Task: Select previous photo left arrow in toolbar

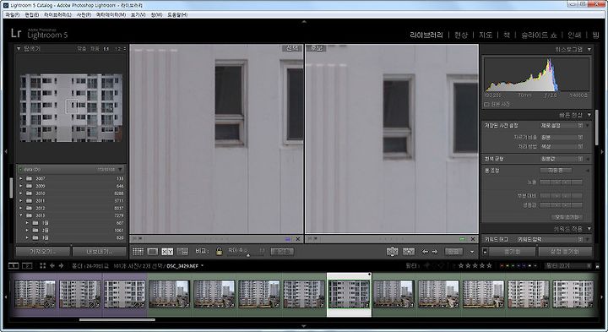Action: [x=425, y=252]
